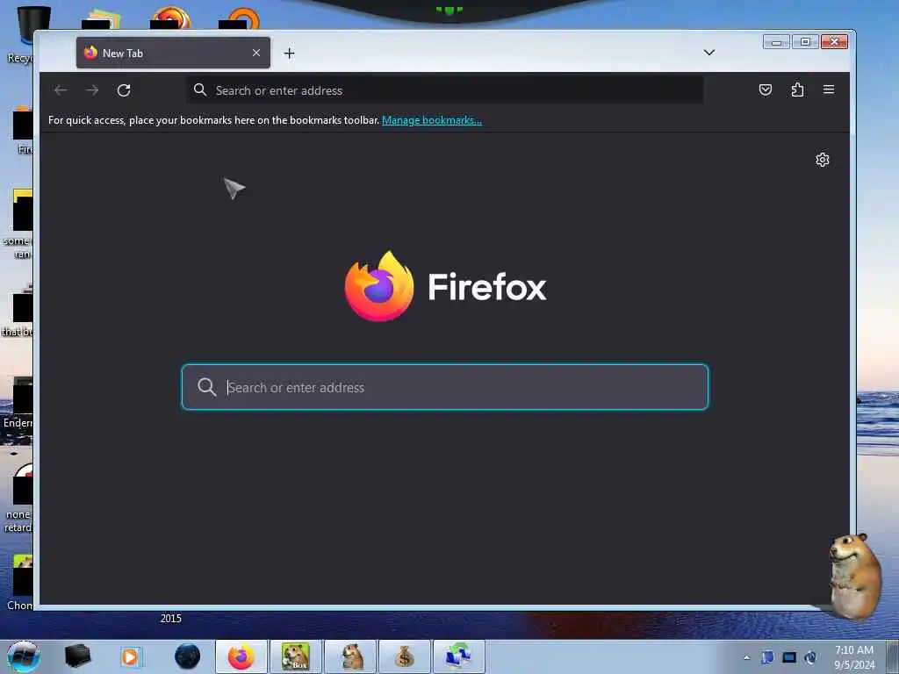This screenshot has width=899, height=674.
Task: Close the Firefox window
Action: (834, 42)
